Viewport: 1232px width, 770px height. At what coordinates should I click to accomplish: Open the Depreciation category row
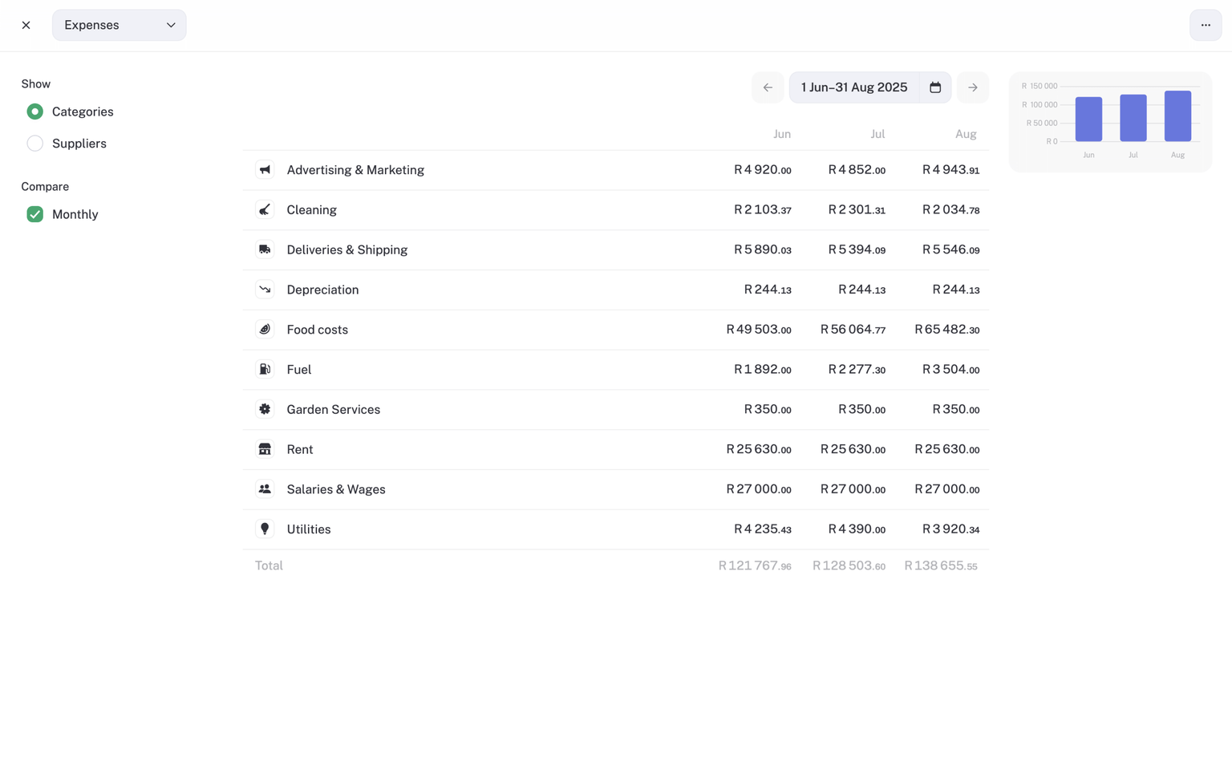[322, 290]
